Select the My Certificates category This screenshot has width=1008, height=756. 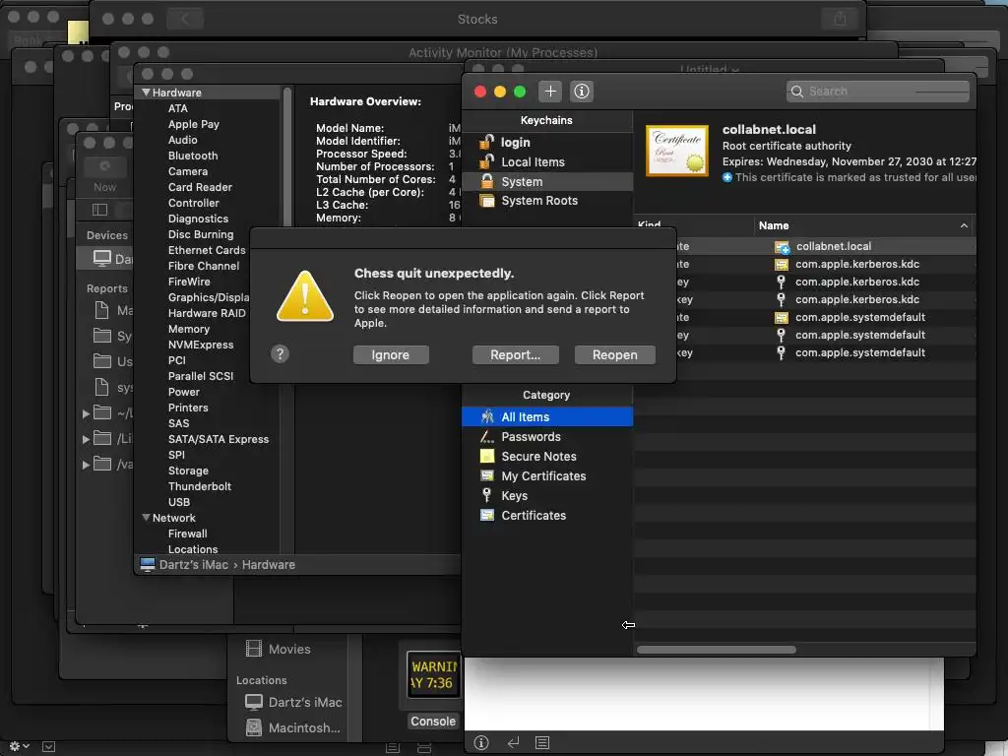[x=547, y=476]
